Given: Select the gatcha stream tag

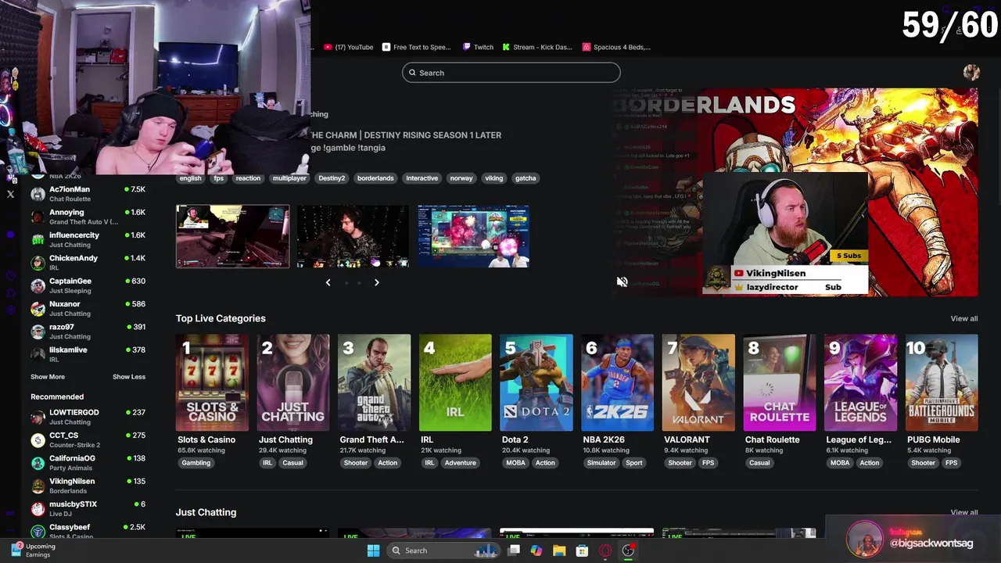Looking at the screenshot, I should (x=526, y=178).
